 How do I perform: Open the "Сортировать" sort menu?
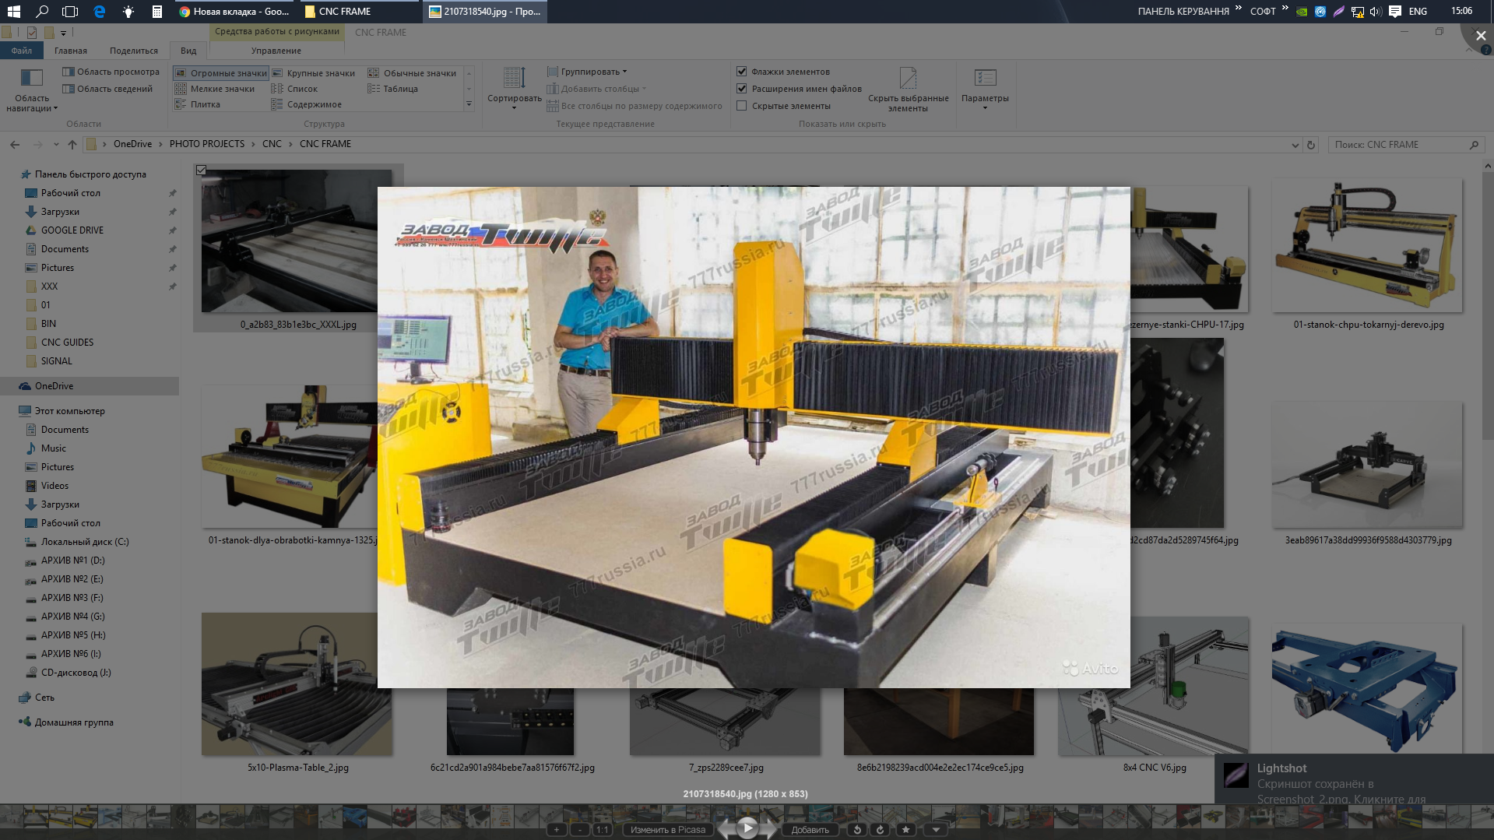coord(514,89)
